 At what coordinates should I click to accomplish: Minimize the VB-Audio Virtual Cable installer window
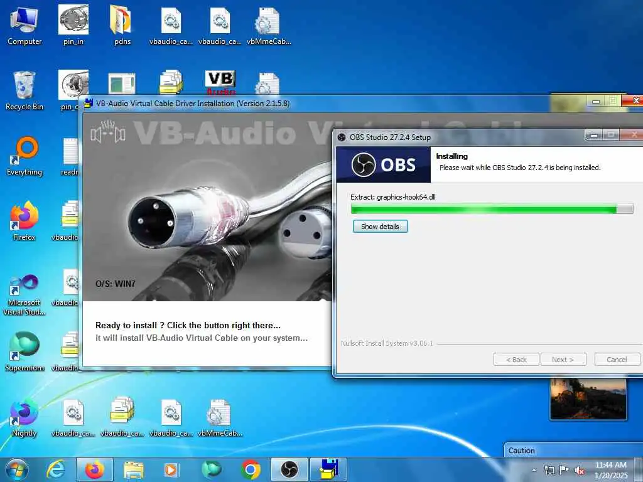pyautogui.click(x=596, y=101)
